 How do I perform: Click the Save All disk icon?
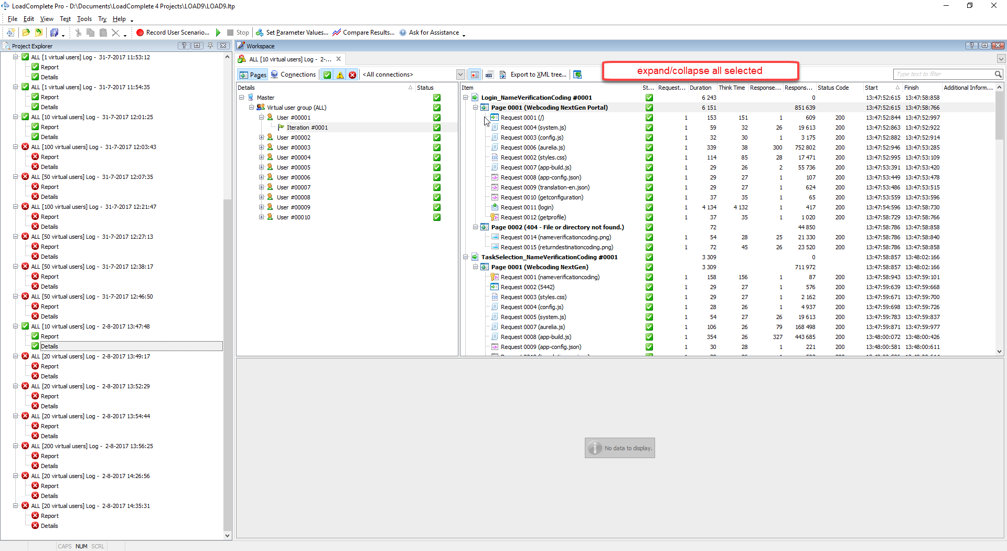coord(54,33)
